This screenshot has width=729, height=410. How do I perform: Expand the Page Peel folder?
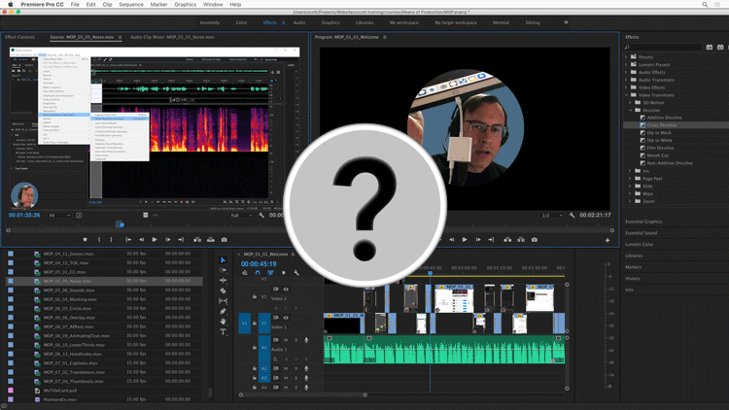pos(631,179)
